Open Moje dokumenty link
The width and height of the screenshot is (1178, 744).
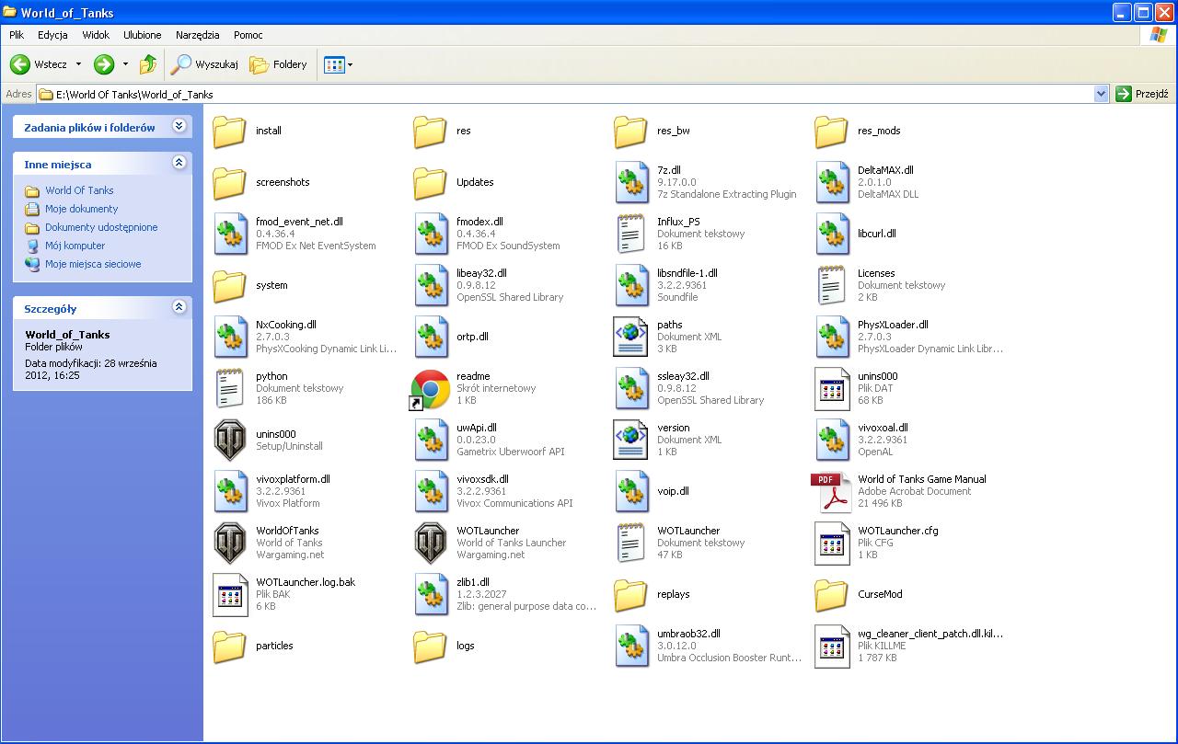(x=82, y=209)
